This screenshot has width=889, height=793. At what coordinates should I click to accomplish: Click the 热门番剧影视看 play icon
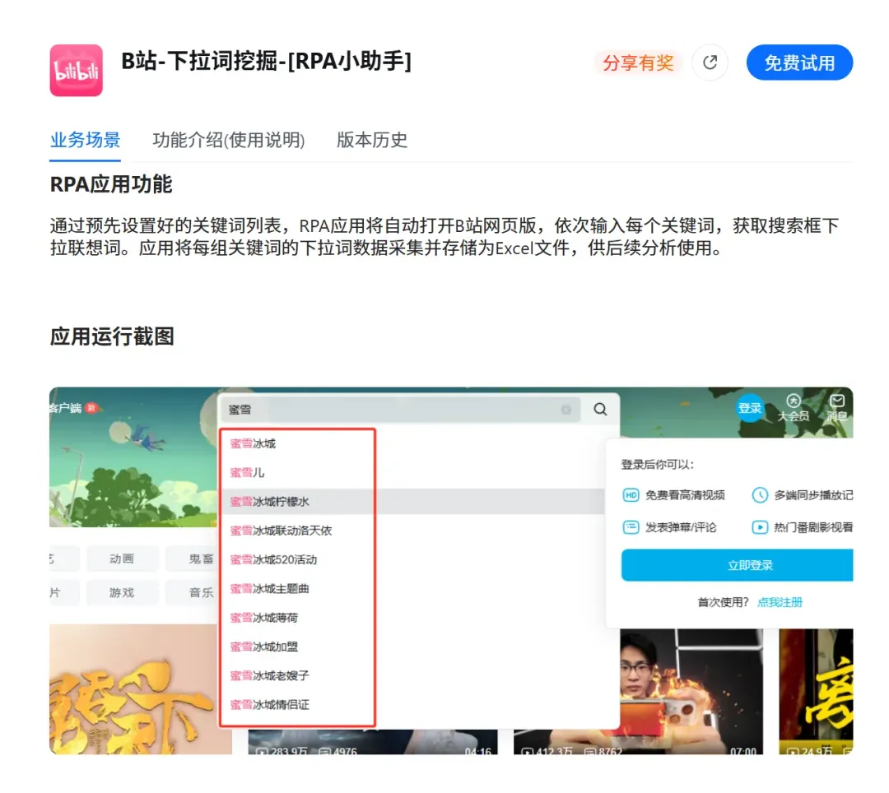(x=760, y=527)
